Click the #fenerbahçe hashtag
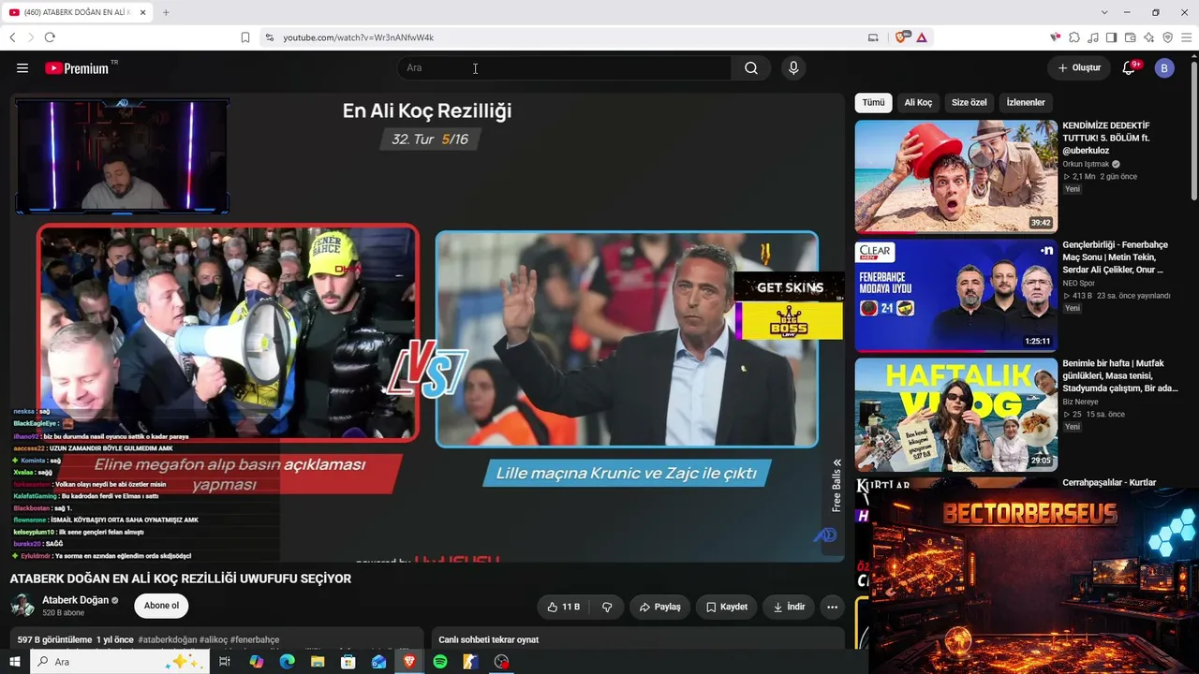 pyautogui.click(x=255, y=640)
